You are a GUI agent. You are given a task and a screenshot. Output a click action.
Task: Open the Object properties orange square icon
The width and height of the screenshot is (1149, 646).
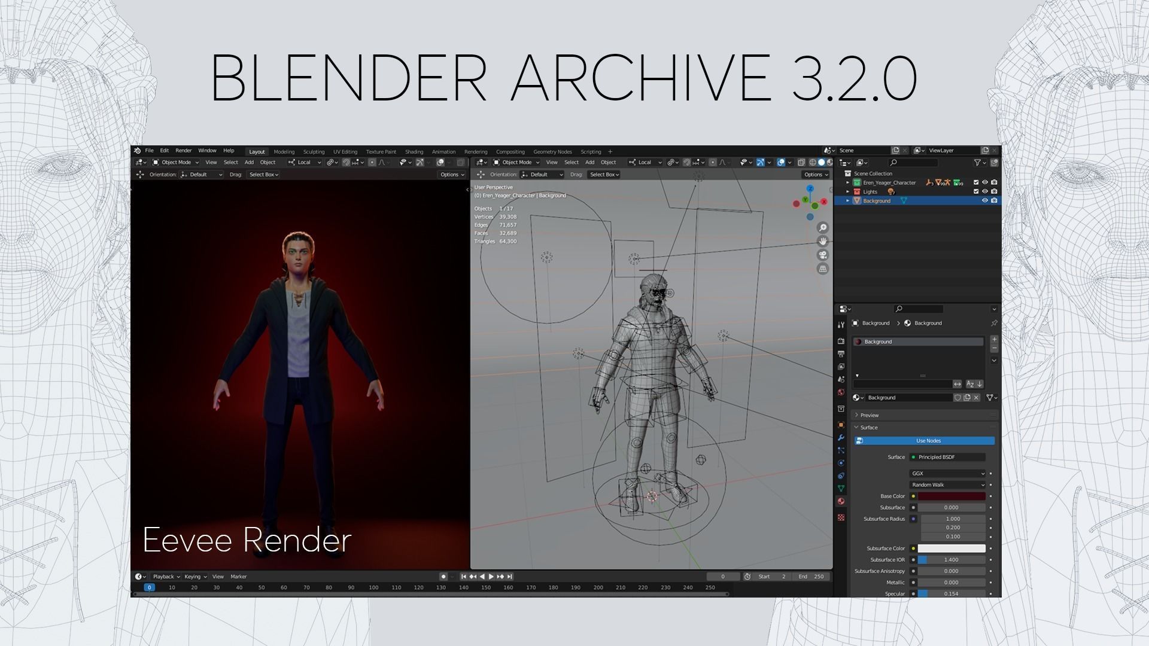point(841,425)
